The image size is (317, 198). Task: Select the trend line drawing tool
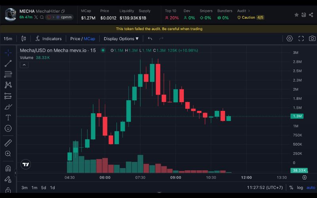point(8,63)
